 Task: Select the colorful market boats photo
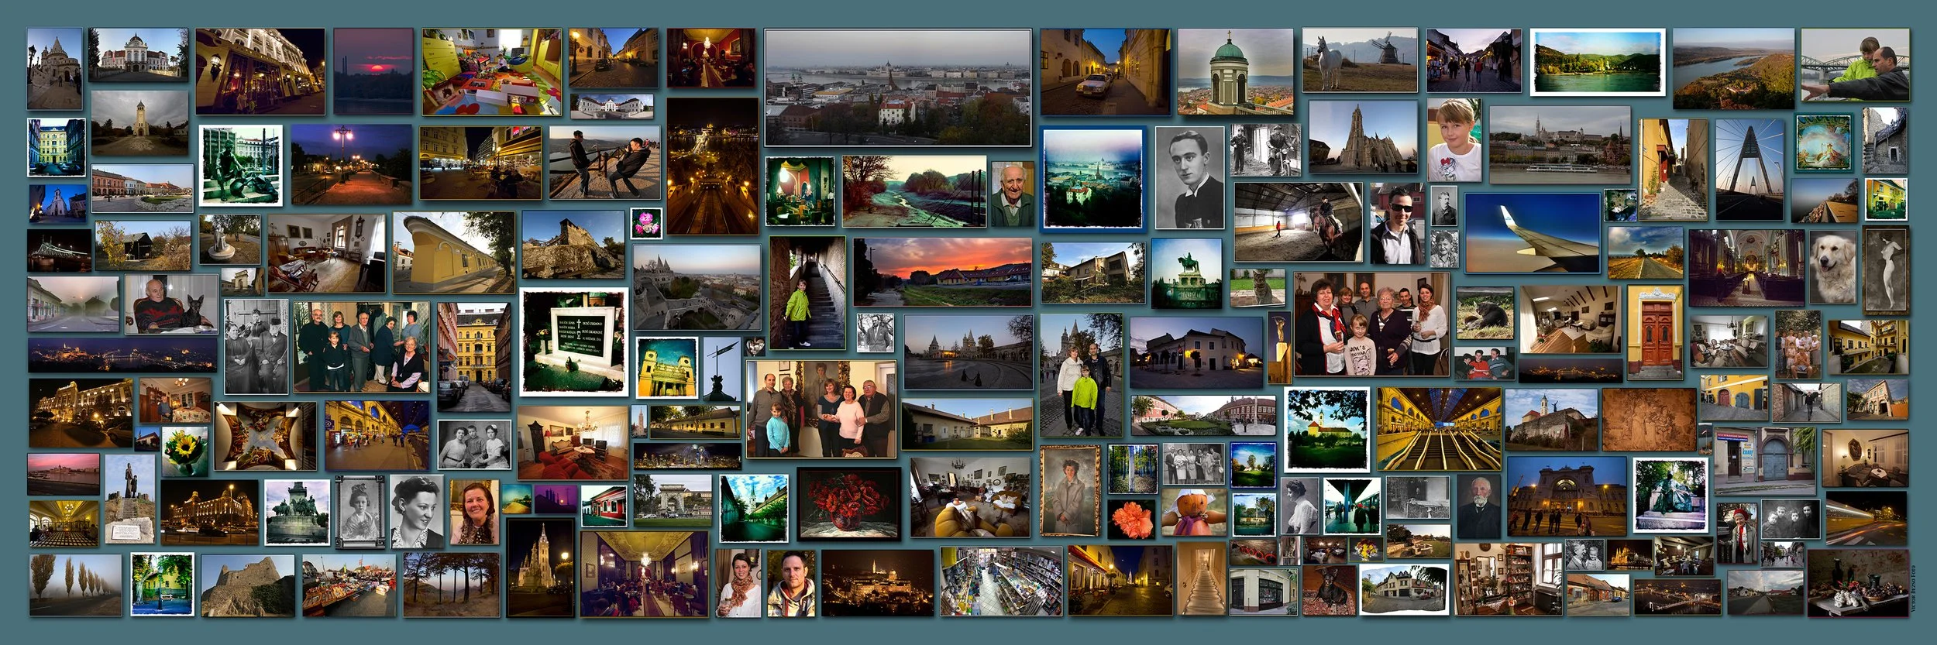pos(349,585)
